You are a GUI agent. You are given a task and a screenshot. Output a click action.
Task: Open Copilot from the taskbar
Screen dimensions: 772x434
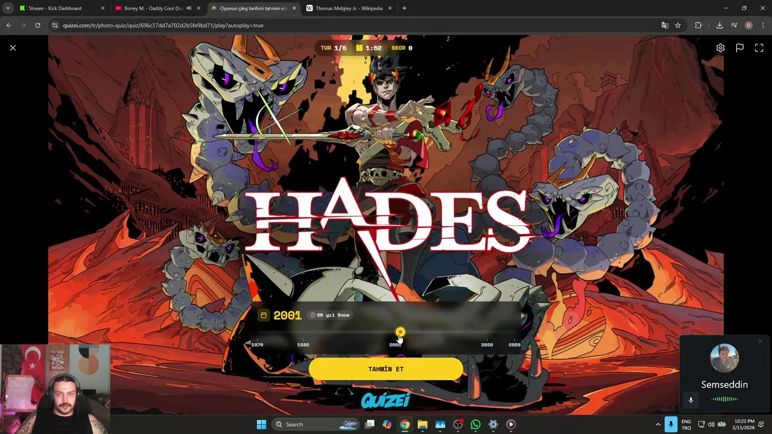pyautogui.click(x=387, y=424)
